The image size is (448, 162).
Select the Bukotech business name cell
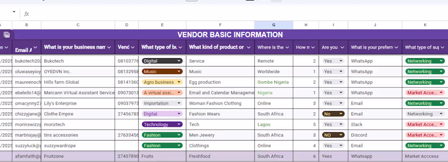[78, 61]
